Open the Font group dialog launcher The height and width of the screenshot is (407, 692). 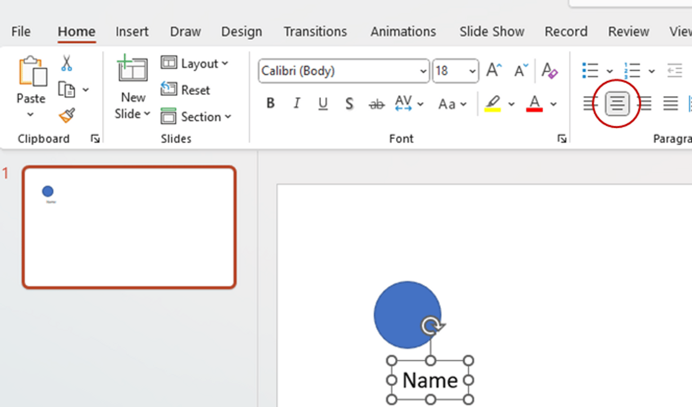click(x=562, y=139)
